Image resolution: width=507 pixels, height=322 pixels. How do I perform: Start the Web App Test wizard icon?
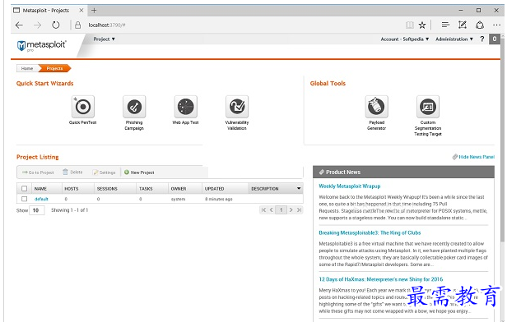coord(186,107)
